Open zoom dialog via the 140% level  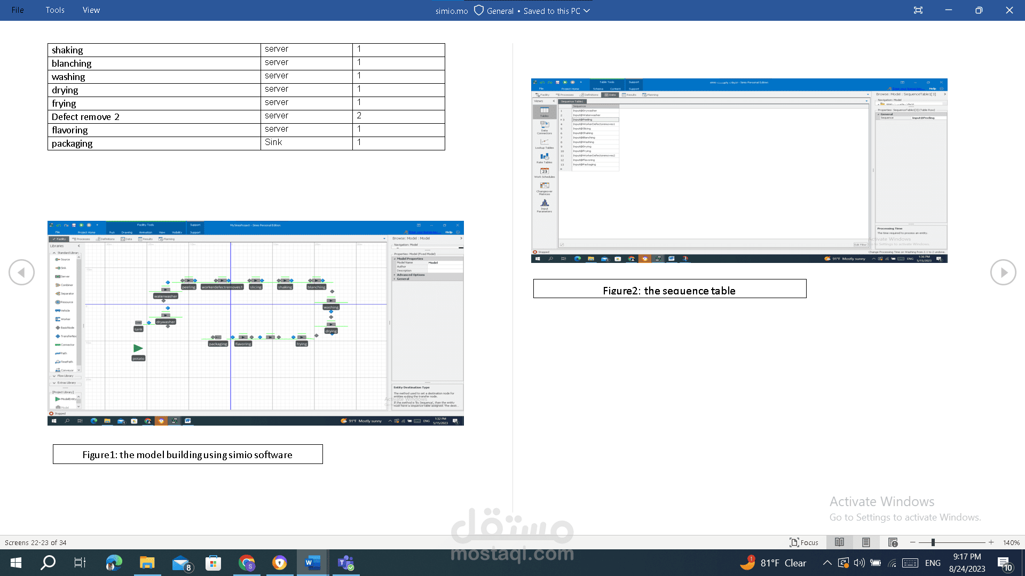point(1011,543)
